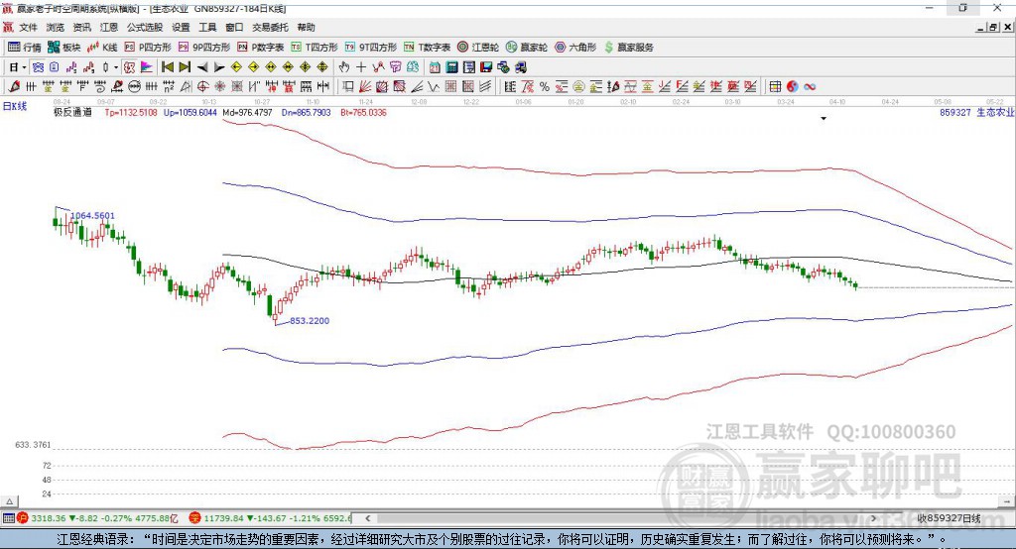
Task: Click the black left arrow icon
Action: pyautogui.click(x=202, y=67)
